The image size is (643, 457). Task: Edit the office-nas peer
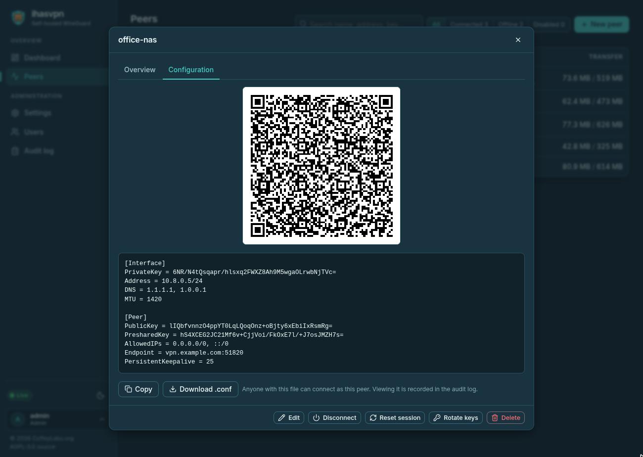click(x=289, y=418)
